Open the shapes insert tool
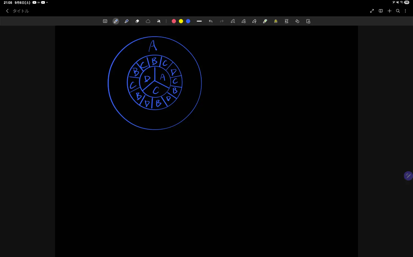Viewport: 413px width, 257px height. point(297,21)
